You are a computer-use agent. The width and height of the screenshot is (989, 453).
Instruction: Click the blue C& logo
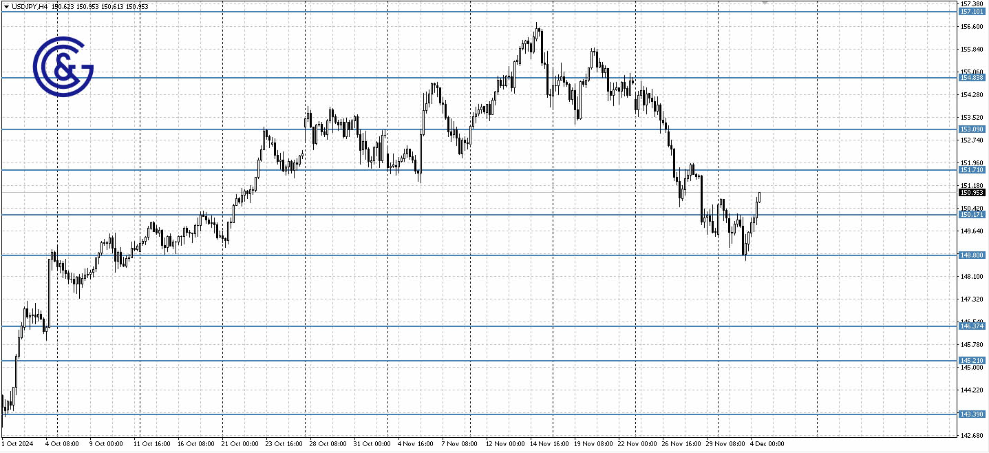click(x=63, y=67)
